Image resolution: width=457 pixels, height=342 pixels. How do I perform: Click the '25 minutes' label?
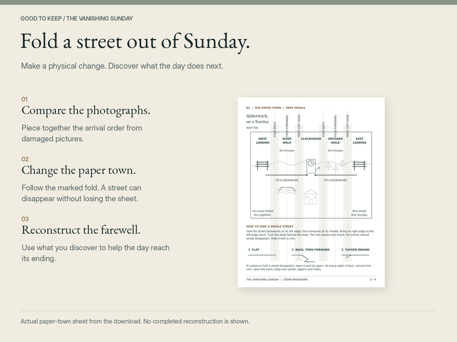pos(335,151)
